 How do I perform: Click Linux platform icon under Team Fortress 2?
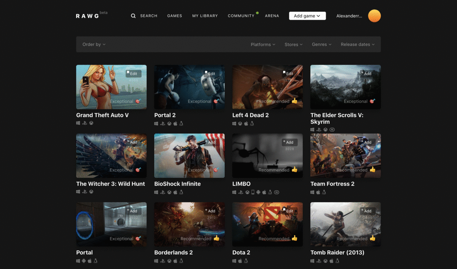coord(324,192)
